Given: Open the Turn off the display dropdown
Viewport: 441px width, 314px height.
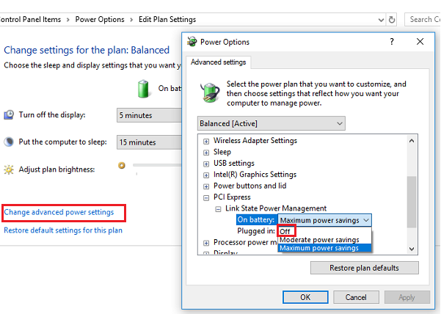Looking at the screenshot, I should (150, 115).
